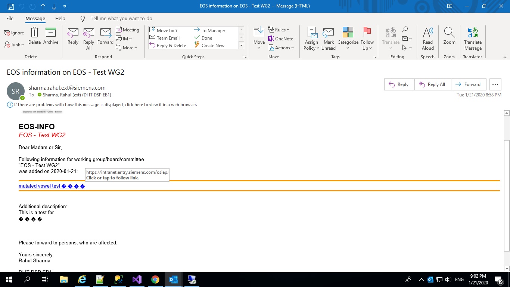Collapse the ribbon with the chevron
This screenshot has width=510, height=287.
[x=505, y=57]
